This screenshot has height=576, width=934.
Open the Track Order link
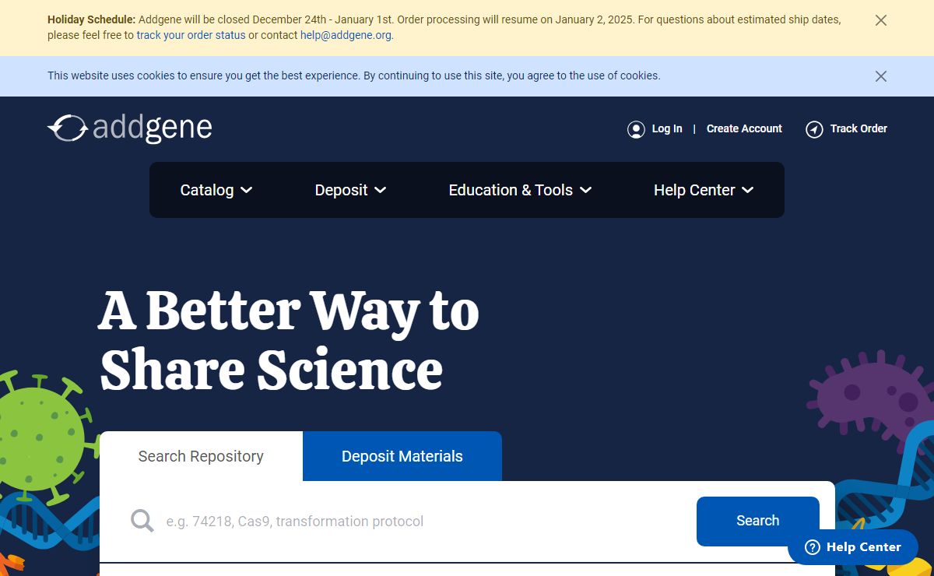pyautogui.click(x=859, y=129)
